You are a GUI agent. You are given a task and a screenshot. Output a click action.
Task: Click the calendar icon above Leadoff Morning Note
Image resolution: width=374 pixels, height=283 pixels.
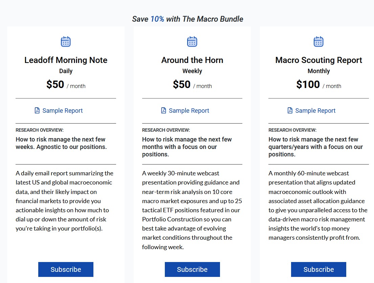(x=66, y=42)
